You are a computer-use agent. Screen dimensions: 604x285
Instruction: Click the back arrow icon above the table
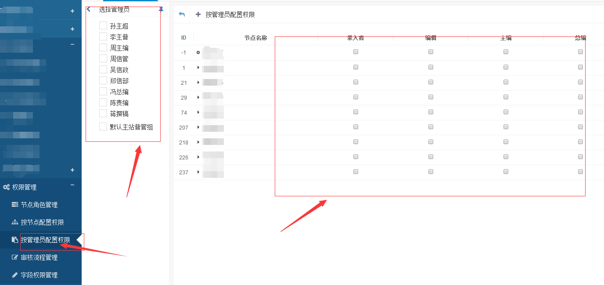[x=182, y=14]
